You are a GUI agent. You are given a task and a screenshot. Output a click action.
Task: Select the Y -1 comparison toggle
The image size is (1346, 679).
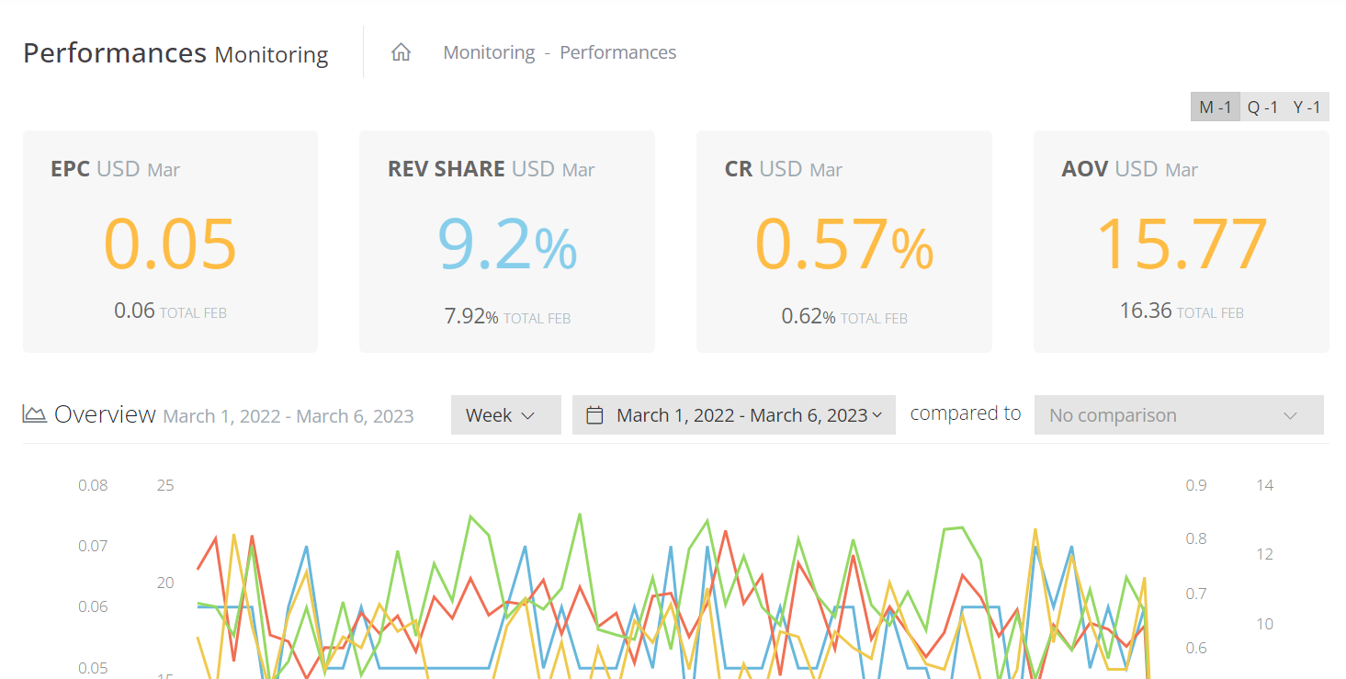[1307, 108]
